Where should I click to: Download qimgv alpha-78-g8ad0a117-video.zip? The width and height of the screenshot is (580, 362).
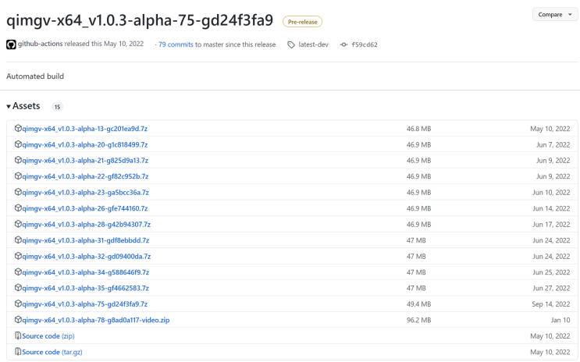pos(96,320)
